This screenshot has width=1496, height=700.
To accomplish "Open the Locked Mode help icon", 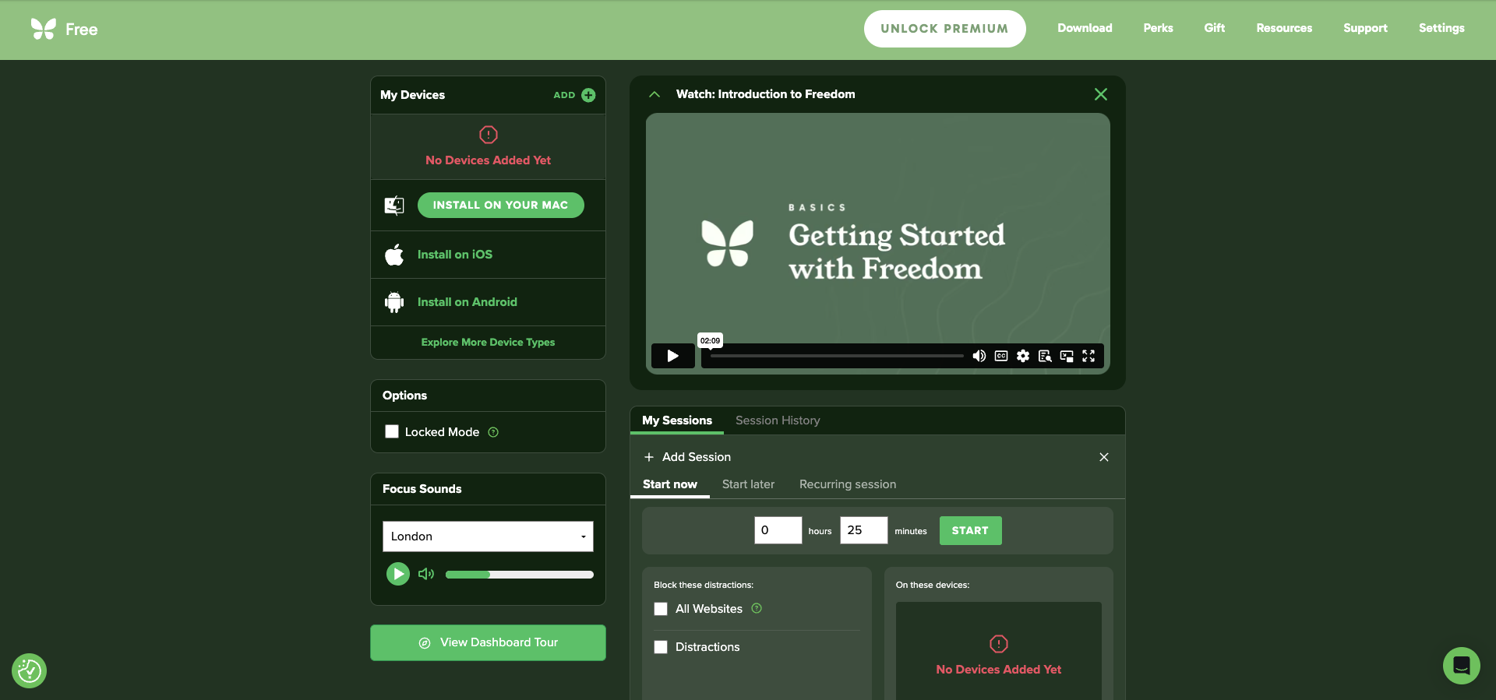I will point(493,432).
